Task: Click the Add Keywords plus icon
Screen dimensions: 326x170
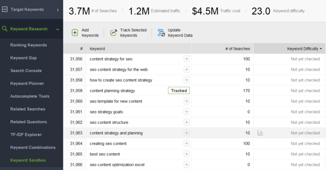Action: coord(75,33)
